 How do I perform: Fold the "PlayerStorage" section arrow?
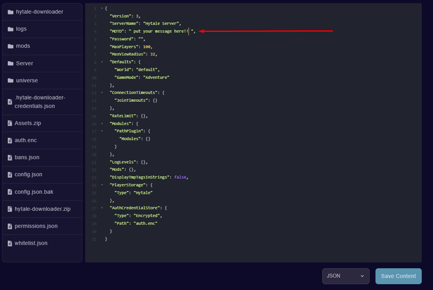tap(102, 185)
